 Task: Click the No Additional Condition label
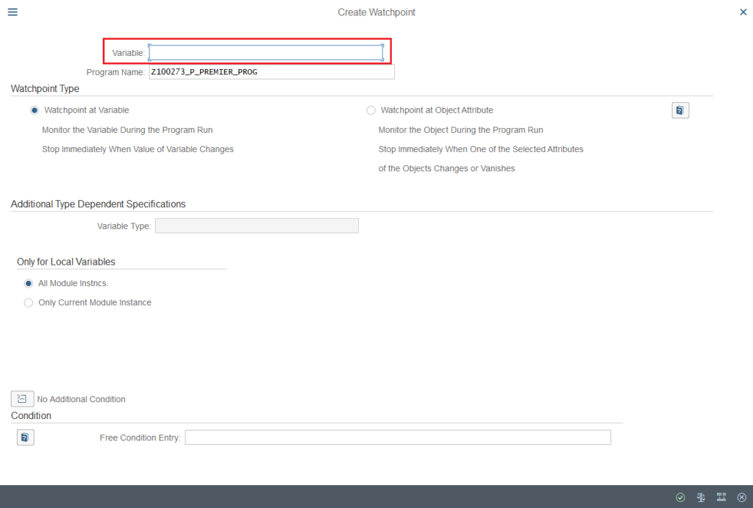tap(81, 399)
